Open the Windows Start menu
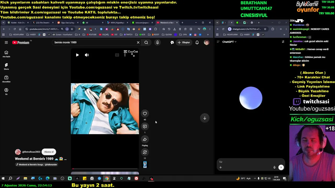 point(3,178)
